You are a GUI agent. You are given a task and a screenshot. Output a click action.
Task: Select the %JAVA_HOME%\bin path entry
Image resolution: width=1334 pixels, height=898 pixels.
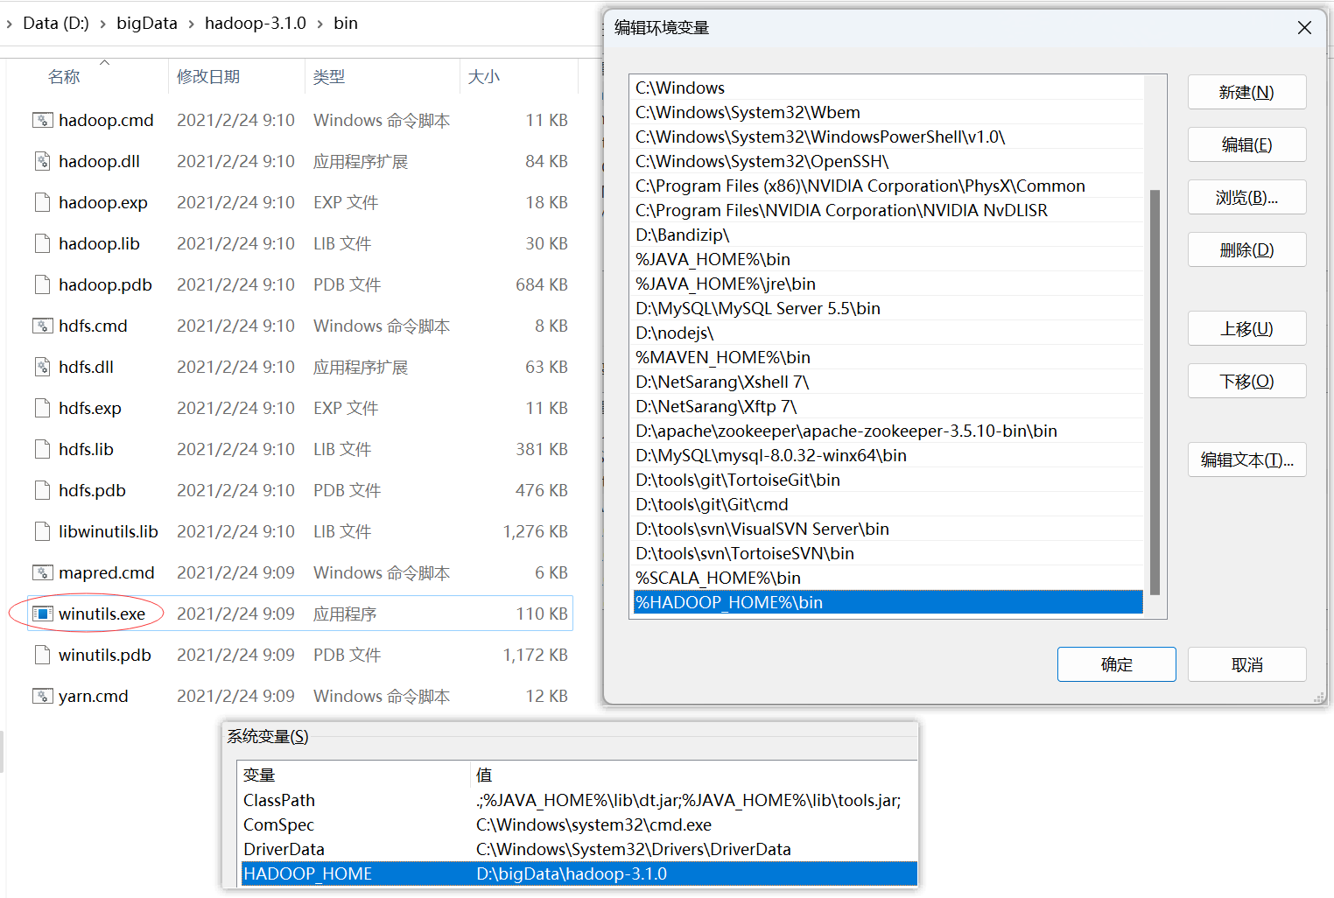tap(888, 259)
